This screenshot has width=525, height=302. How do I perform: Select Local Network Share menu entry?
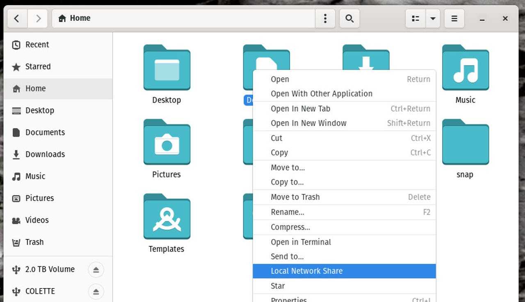[x=306, y=271]
